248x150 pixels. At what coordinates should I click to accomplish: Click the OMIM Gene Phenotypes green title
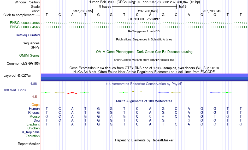coord(144,52)
